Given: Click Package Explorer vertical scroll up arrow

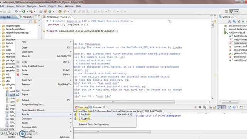Looking at the screenshot, I should (39, 26).
